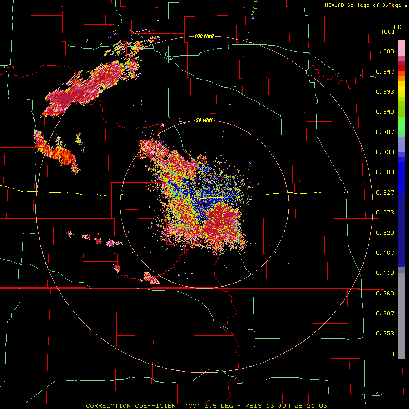Select the 0.360 legend value
The height and width of the screenshot is (409, 409).
click(385, 294)
